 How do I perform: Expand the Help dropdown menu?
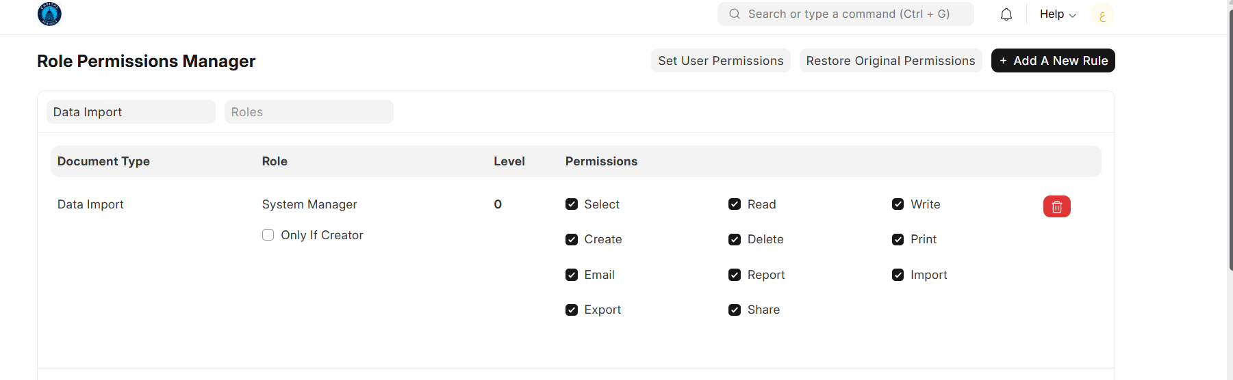point(1058,14)
